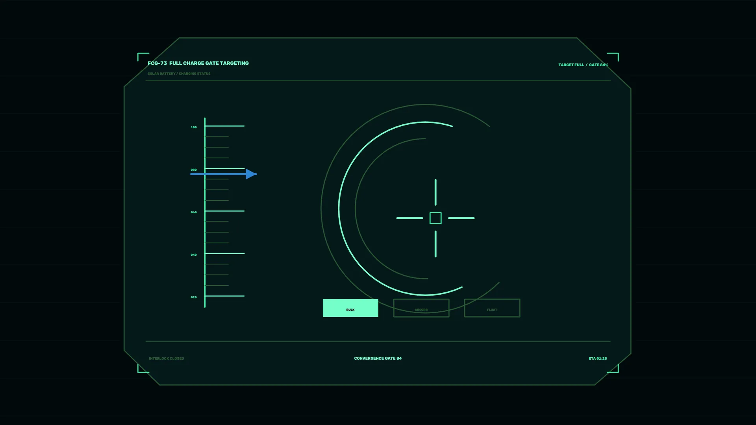Click the 020 label on charge scale
This screenshot has width=756, height=425.
pos(194,297)
